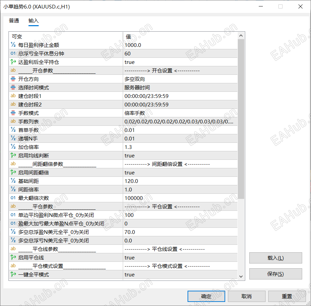
Task: Edit the 手数列表 value string
Action: pyautogui.click(x=180, y=121)
